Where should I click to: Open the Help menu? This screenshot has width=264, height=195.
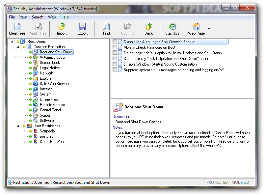(x=65, y=17)
